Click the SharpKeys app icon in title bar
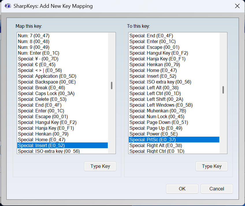 pyautogui.click(x=8, y=6)
